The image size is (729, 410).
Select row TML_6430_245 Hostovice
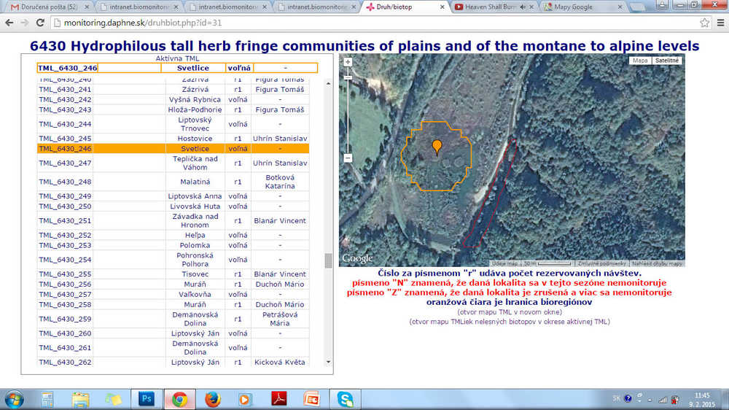pyautogui.click(x=173, y=139)
